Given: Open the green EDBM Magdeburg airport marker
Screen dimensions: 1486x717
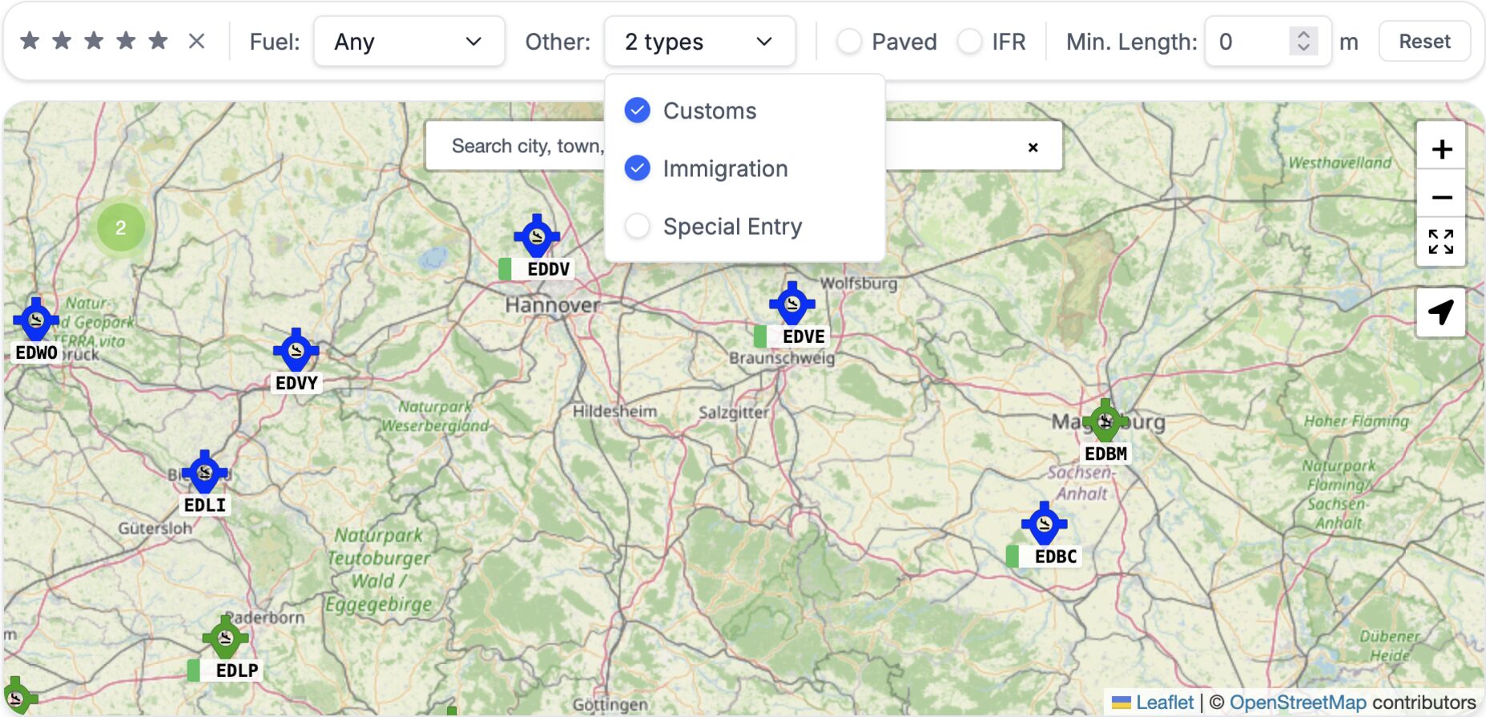Looking at the screenshot, I should tap(1105, 421).
